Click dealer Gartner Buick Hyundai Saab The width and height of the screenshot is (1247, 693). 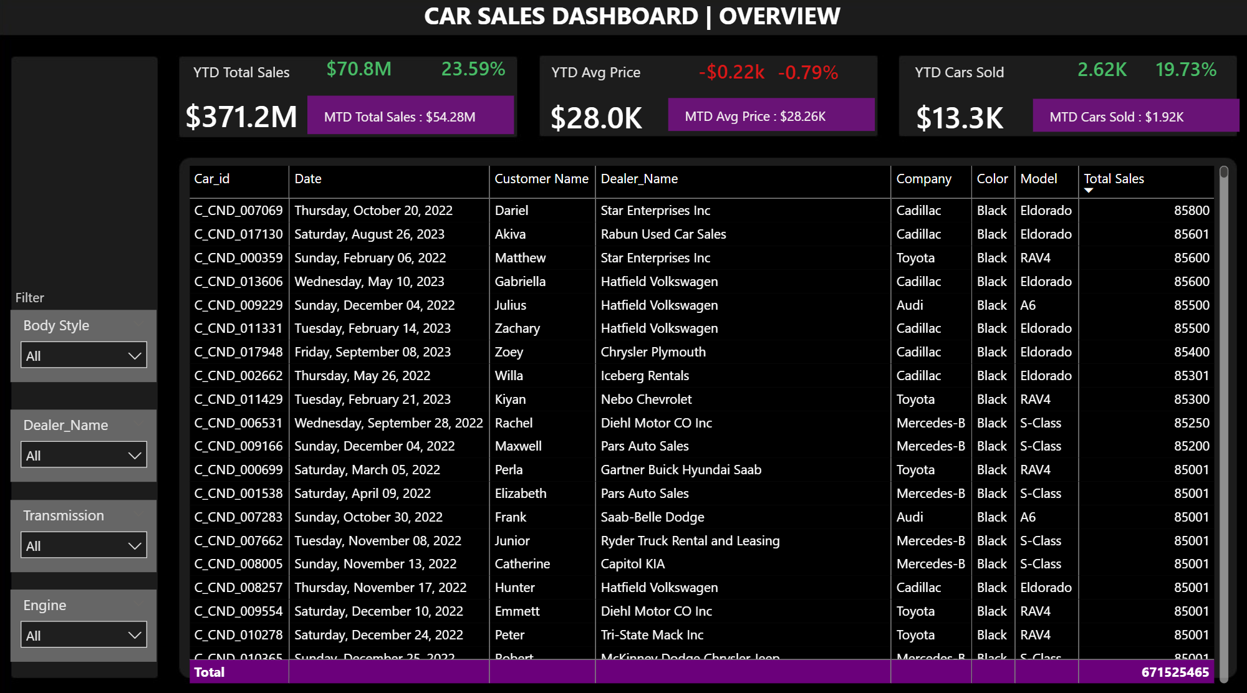click(x=681, y=470)
